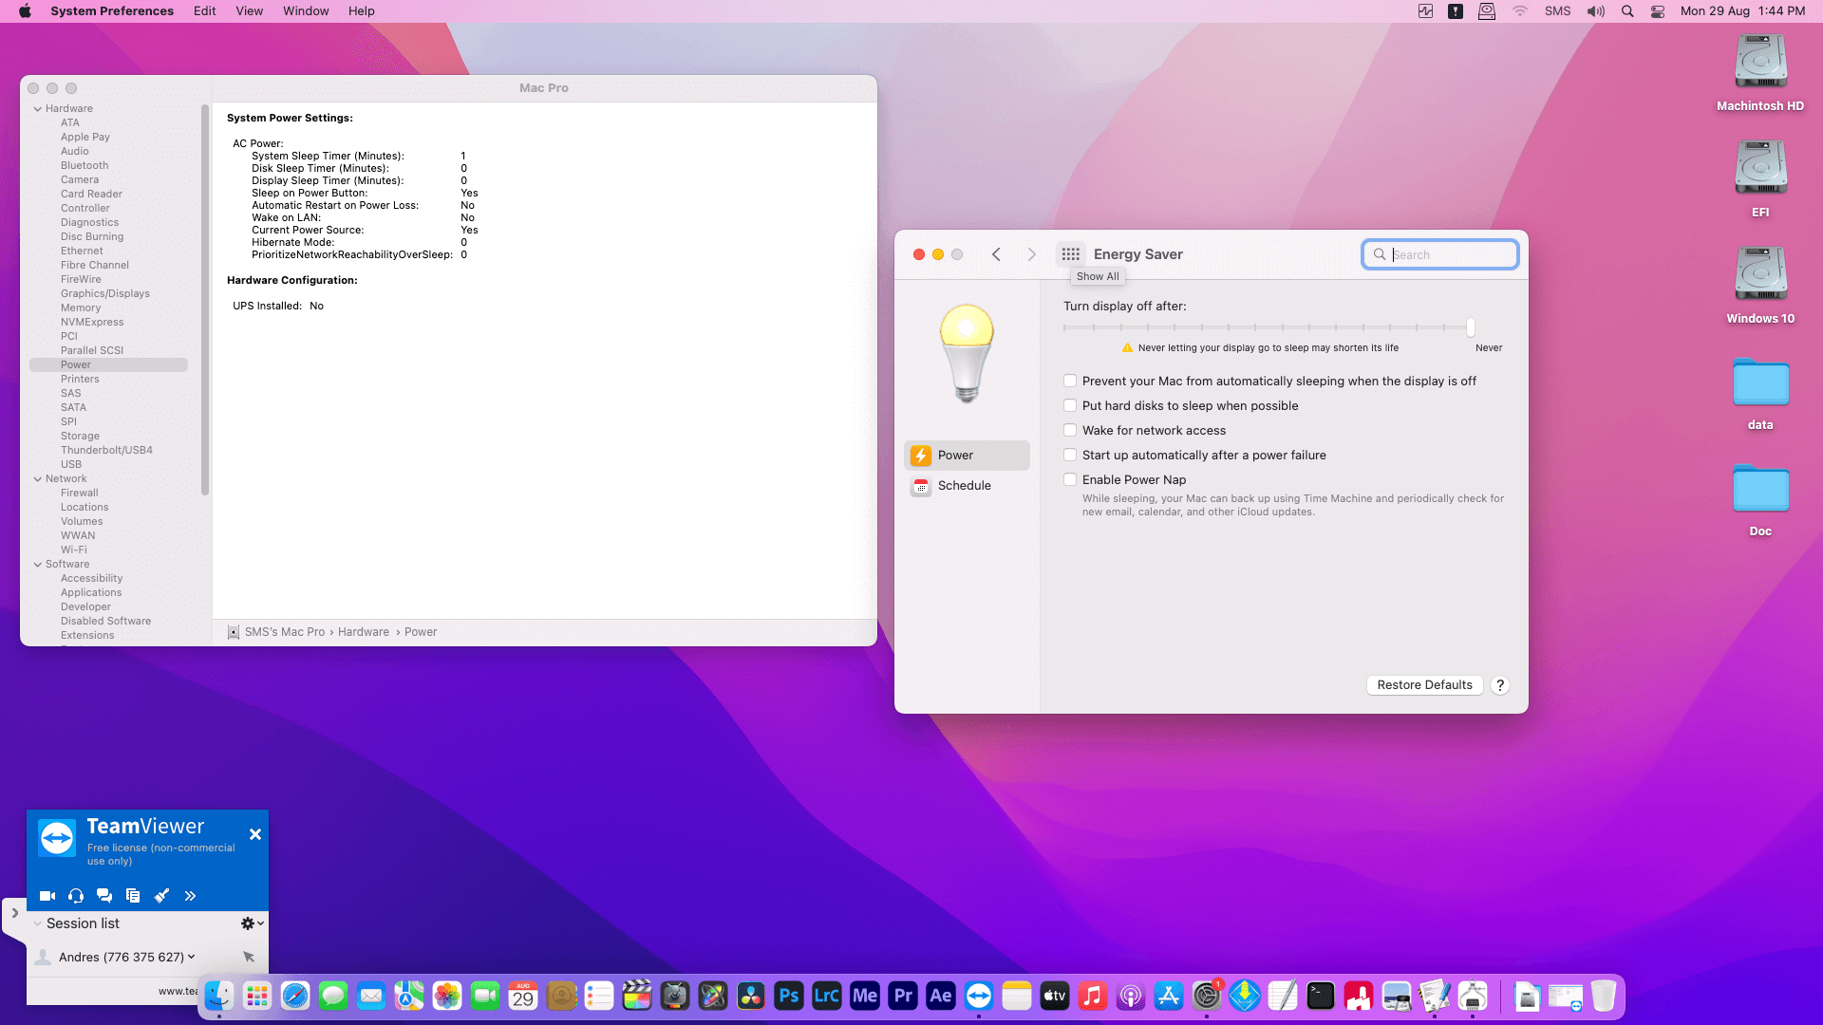Click the Energy Saver search field
This screenshot has width=1823, height=1025.
tap(1450, 254)
